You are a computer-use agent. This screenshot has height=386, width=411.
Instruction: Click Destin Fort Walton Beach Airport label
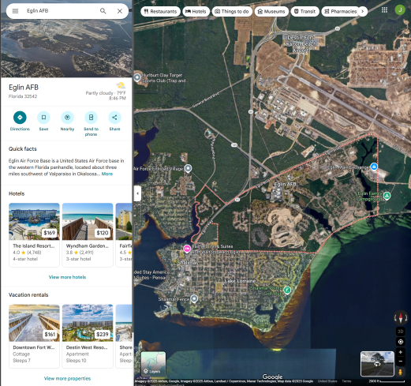coord(300,44)
